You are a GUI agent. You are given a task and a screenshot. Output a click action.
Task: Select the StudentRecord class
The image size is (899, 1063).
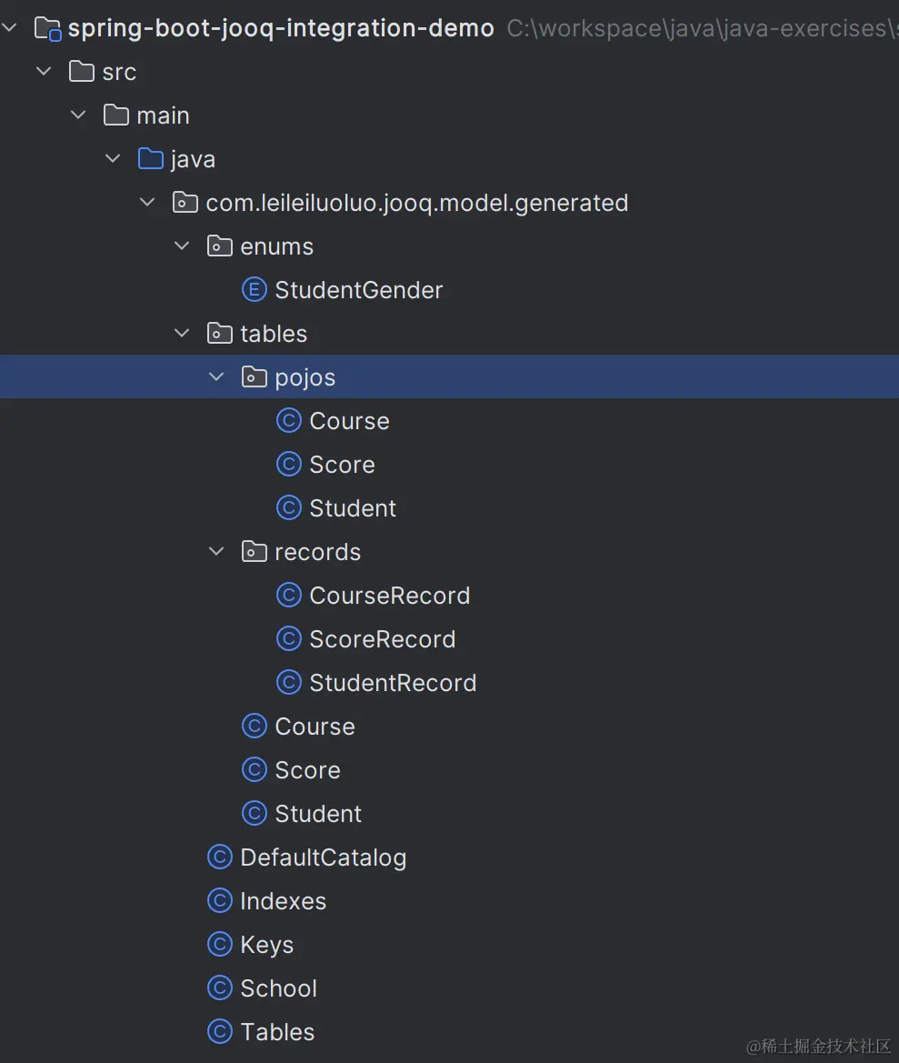393,683
